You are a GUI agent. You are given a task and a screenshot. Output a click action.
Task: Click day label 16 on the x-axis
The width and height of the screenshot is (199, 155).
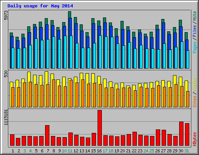point(99,151)
